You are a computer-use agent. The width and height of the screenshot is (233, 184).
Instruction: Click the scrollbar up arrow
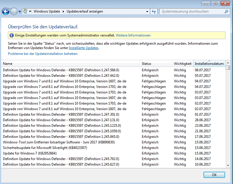point(228,63)
